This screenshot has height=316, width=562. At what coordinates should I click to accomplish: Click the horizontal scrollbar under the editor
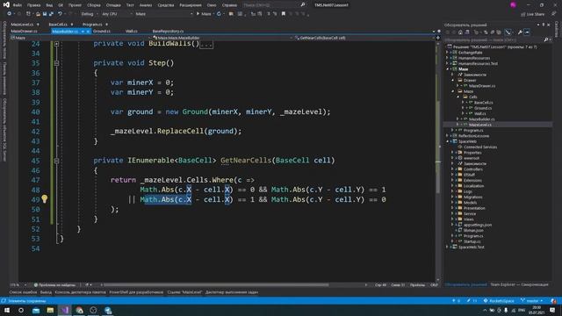(216, 284)
